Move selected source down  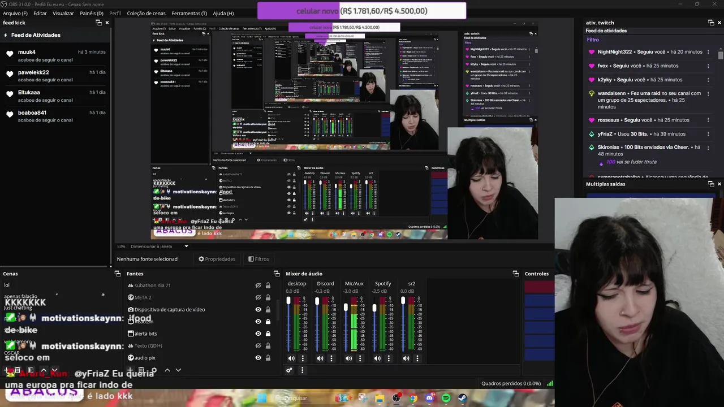pyautogui.click(x=178, y=370)
